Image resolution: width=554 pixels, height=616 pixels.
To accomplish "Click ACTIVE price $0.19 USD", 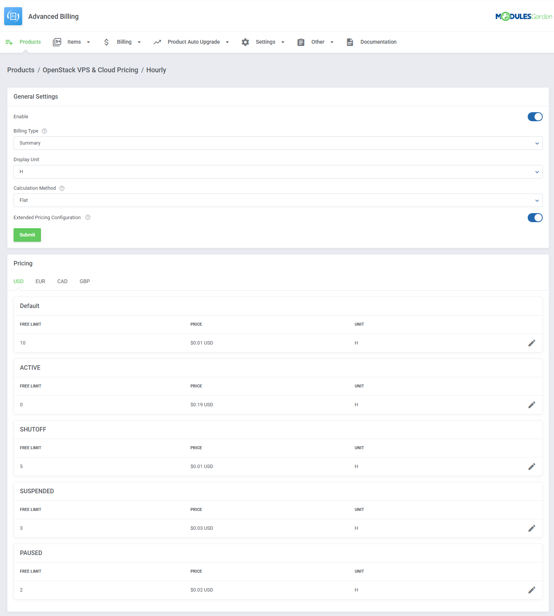I will click(x=202, y=405).
